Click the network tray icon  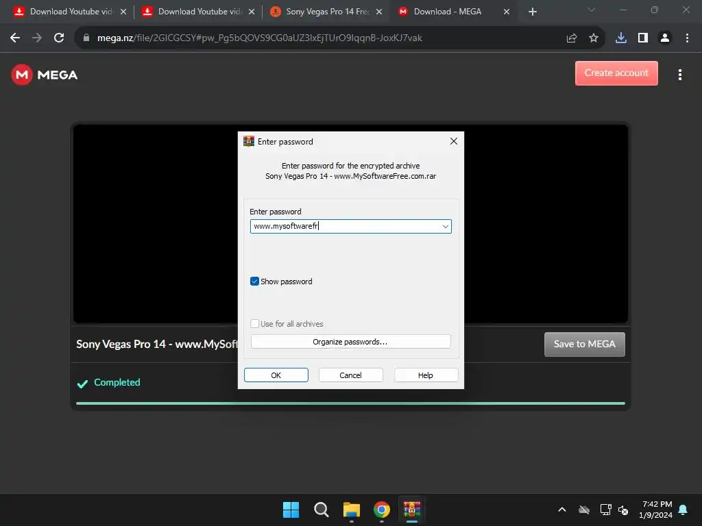605,510
